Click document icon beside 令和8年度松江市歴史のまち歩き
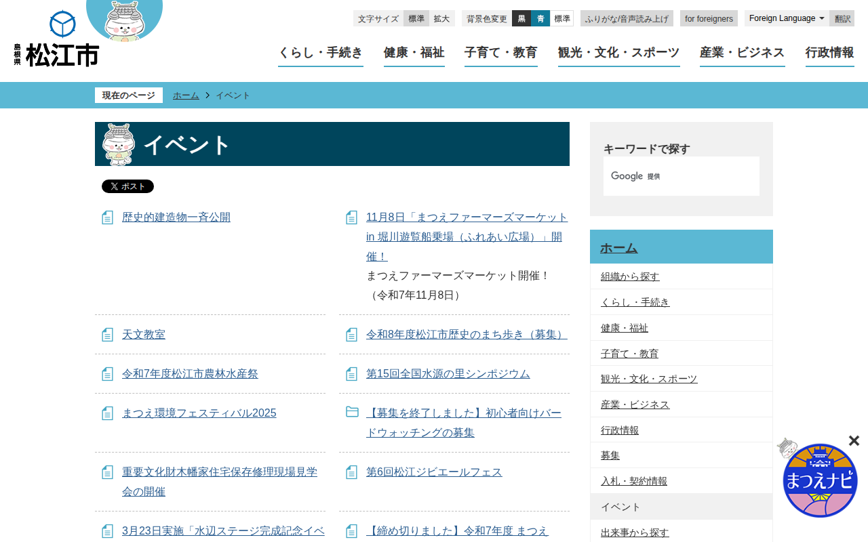Image resolution: width=868 pixels, height=542 pixels. pyautogui.click(x=351, y=335)
